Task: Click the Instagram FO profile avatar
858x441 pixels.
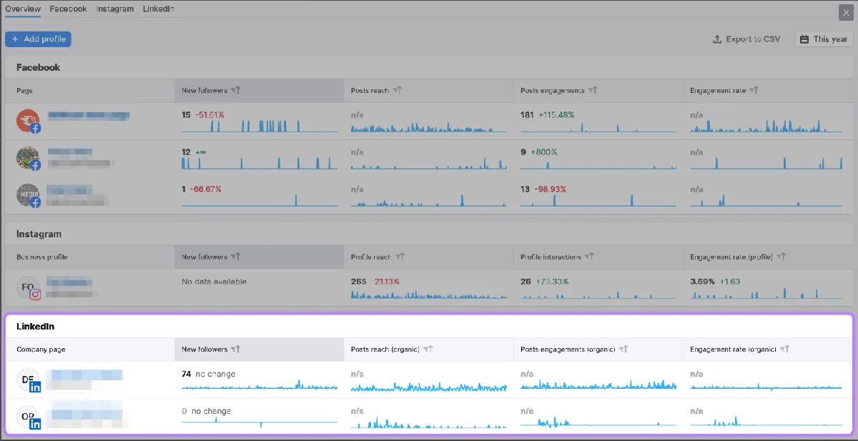Action: click(28, 287)
